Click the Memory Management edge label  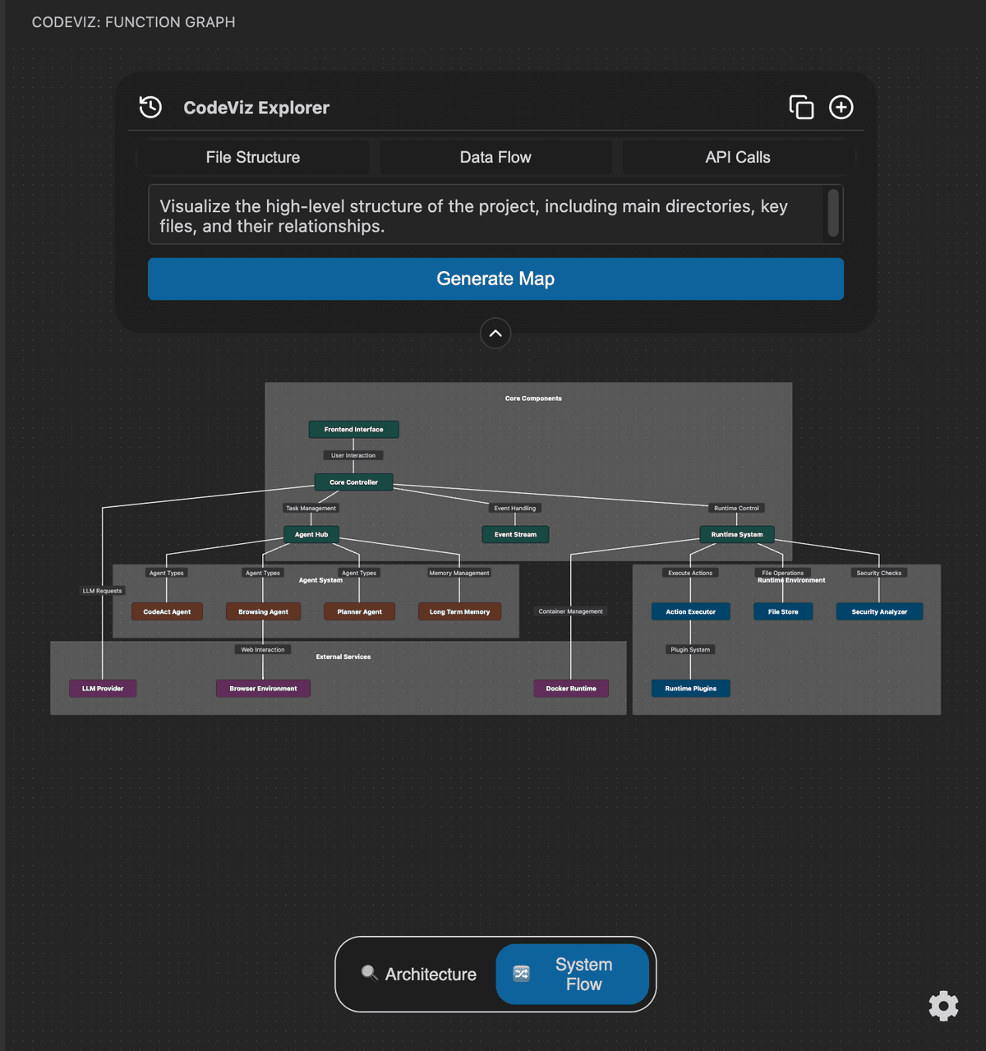[x=459, y=573]
